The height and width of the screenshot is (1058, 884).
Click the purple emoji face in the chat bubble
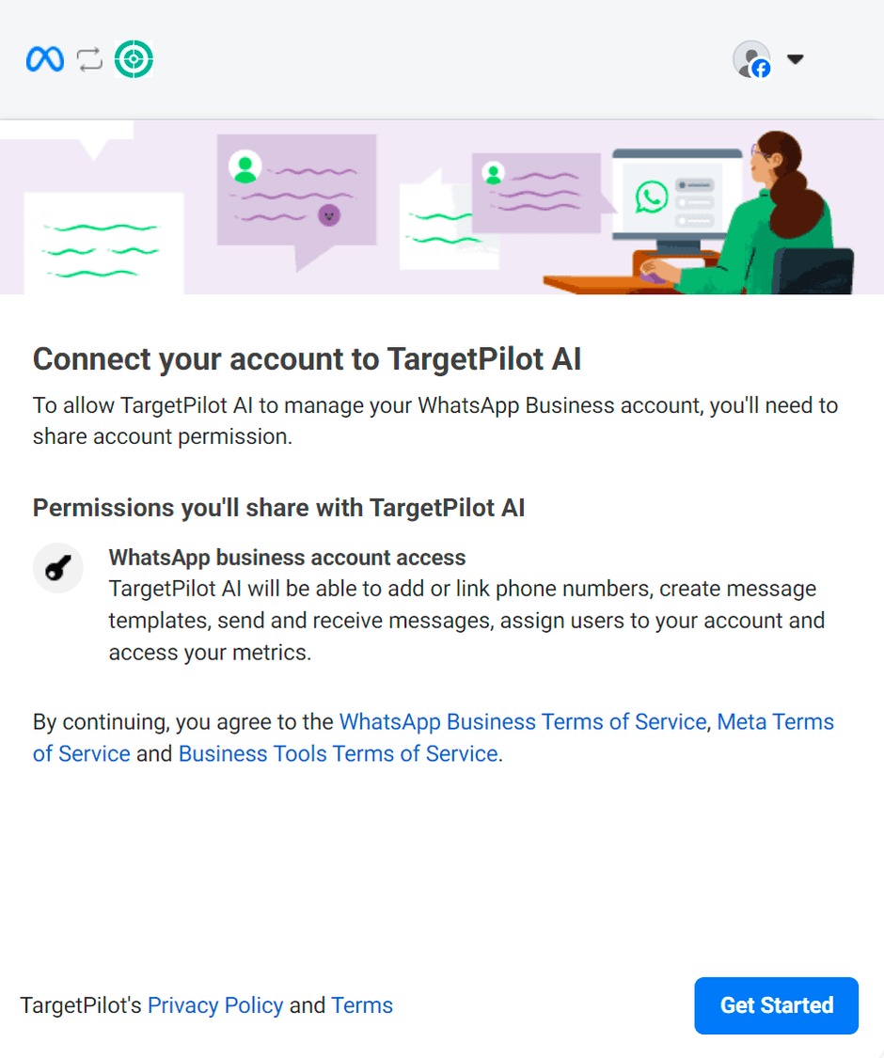[329, 215]
